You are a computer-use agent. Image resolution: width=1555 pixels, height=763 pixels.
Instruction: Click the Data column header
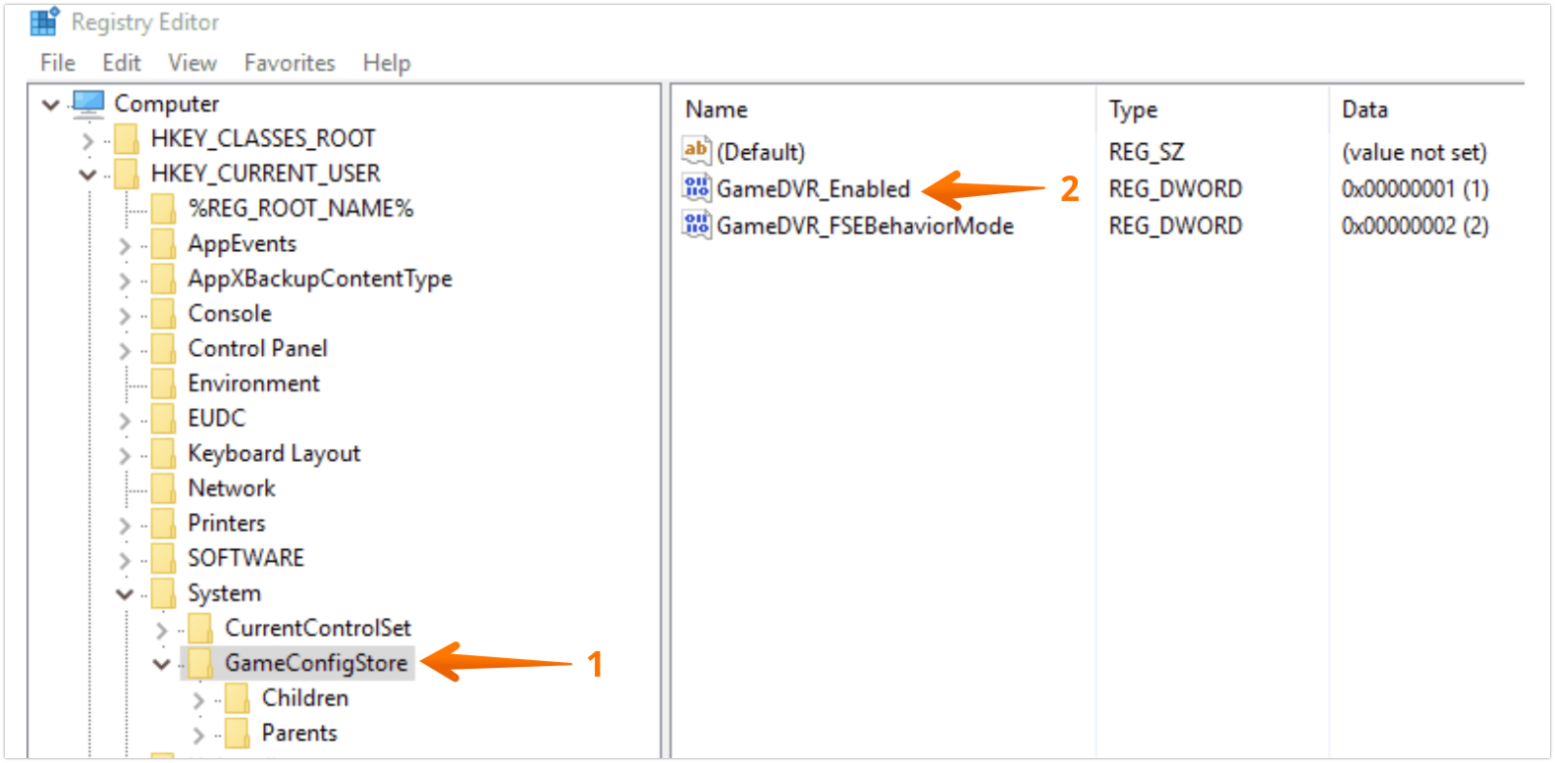1365,110
